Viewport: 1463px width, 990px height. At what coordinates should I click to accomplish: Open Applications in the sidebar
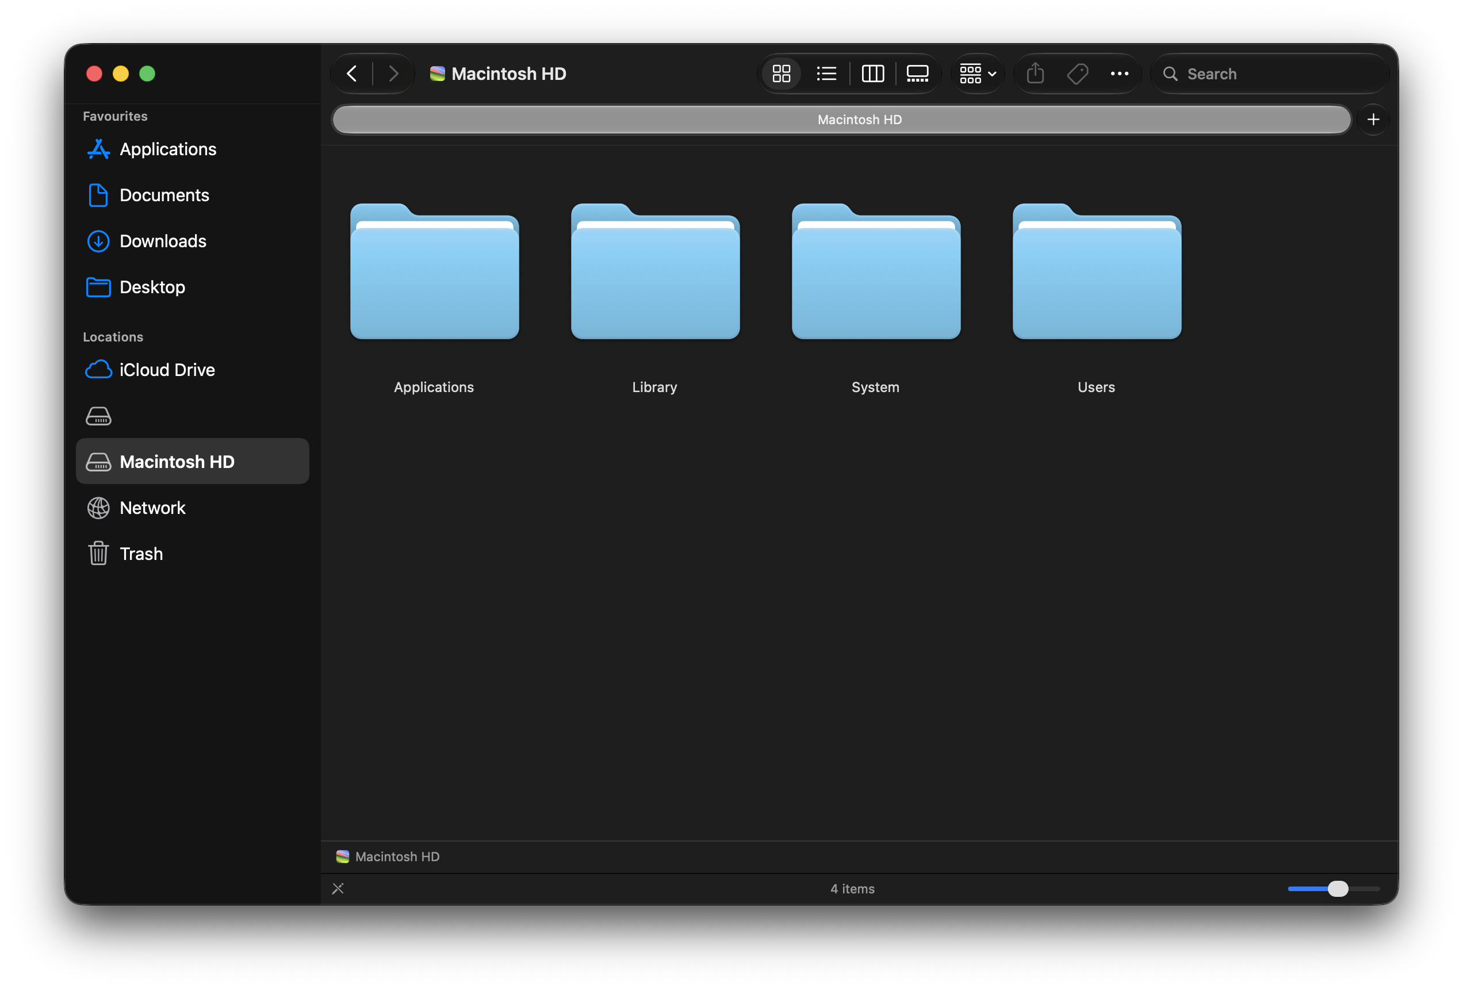click(193, 149)
